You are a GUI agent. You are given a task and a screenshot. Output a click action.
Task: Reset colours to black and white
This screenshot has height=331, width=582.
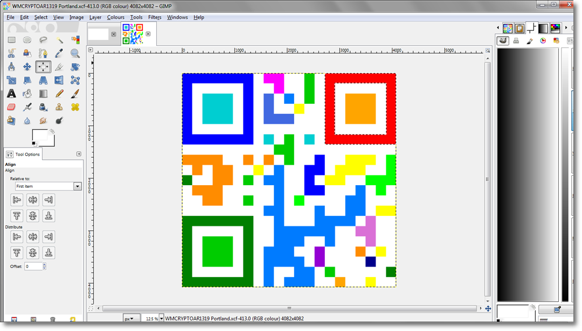pyautogui.click(x=34, y=144)
